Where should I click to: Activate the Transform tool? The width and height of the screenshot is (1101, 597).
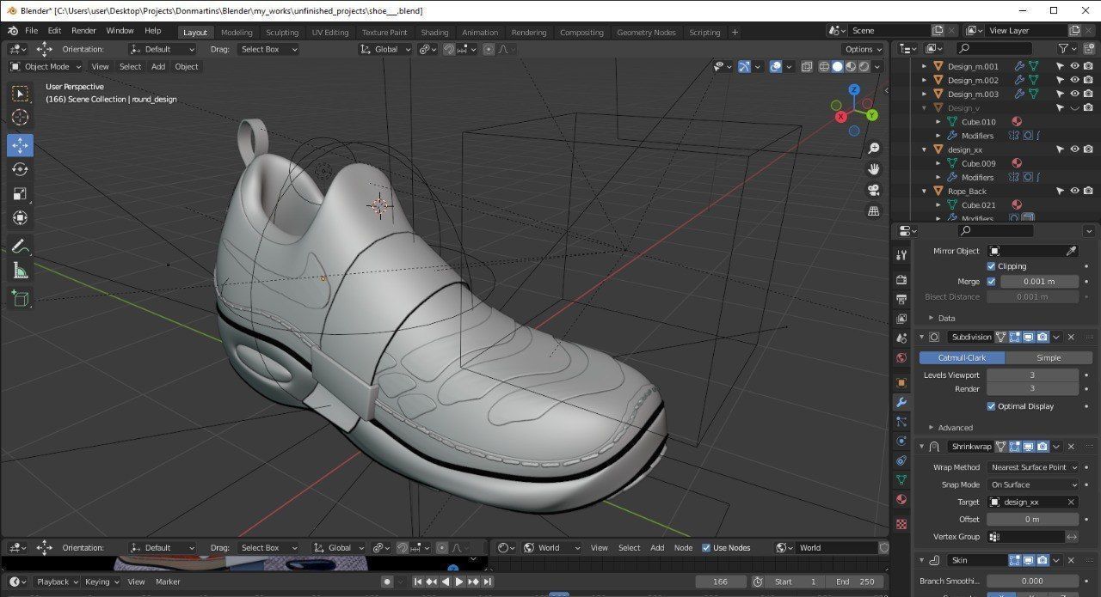(20, 218)
